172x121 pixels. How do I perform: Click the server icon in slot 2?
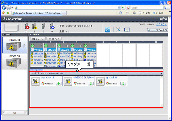pyautogui.click(x=54, y=46)
